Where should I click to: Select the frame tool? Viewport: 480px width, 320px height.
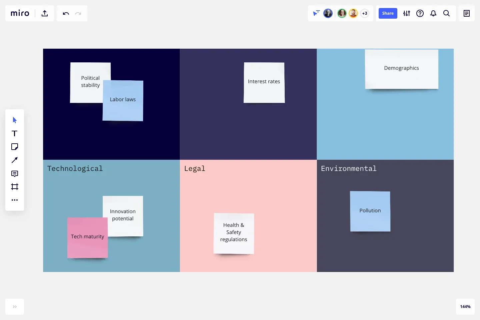coord(14,187)
